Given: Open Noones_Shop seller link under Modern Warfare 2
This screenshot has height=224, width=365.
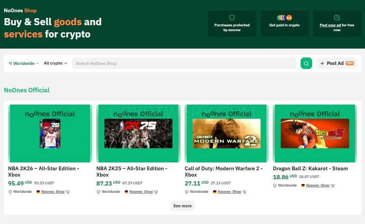Looking at the screenshot, I should [x=229, y=192].
